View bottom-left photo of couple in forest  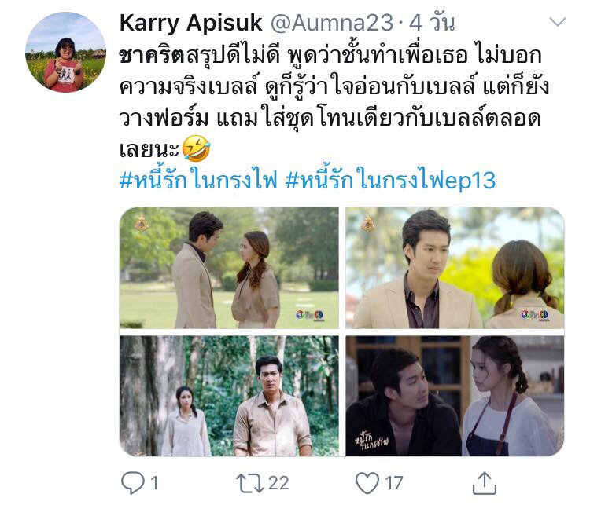point(229,396)
